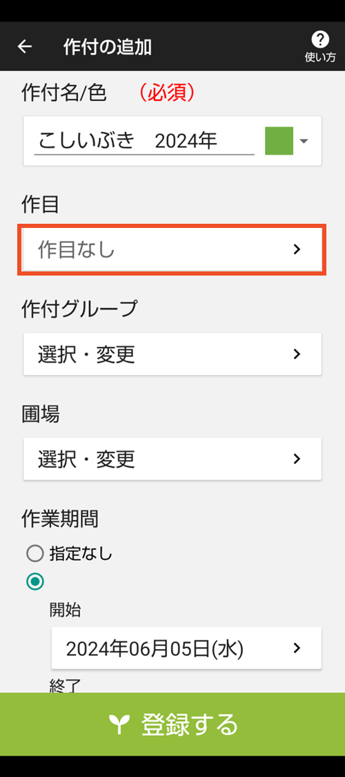The width and height of the screenshot is (345, 777).
Task: Click the chevron beside the start date
Action: click(x=297, y=648)
